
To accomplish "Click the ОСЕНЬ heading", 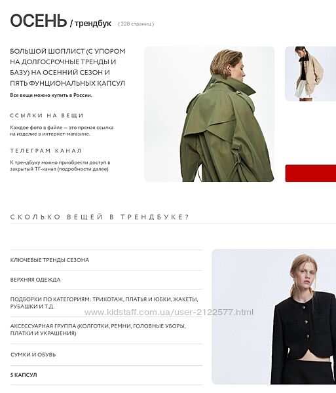I will tap(39, 20).
